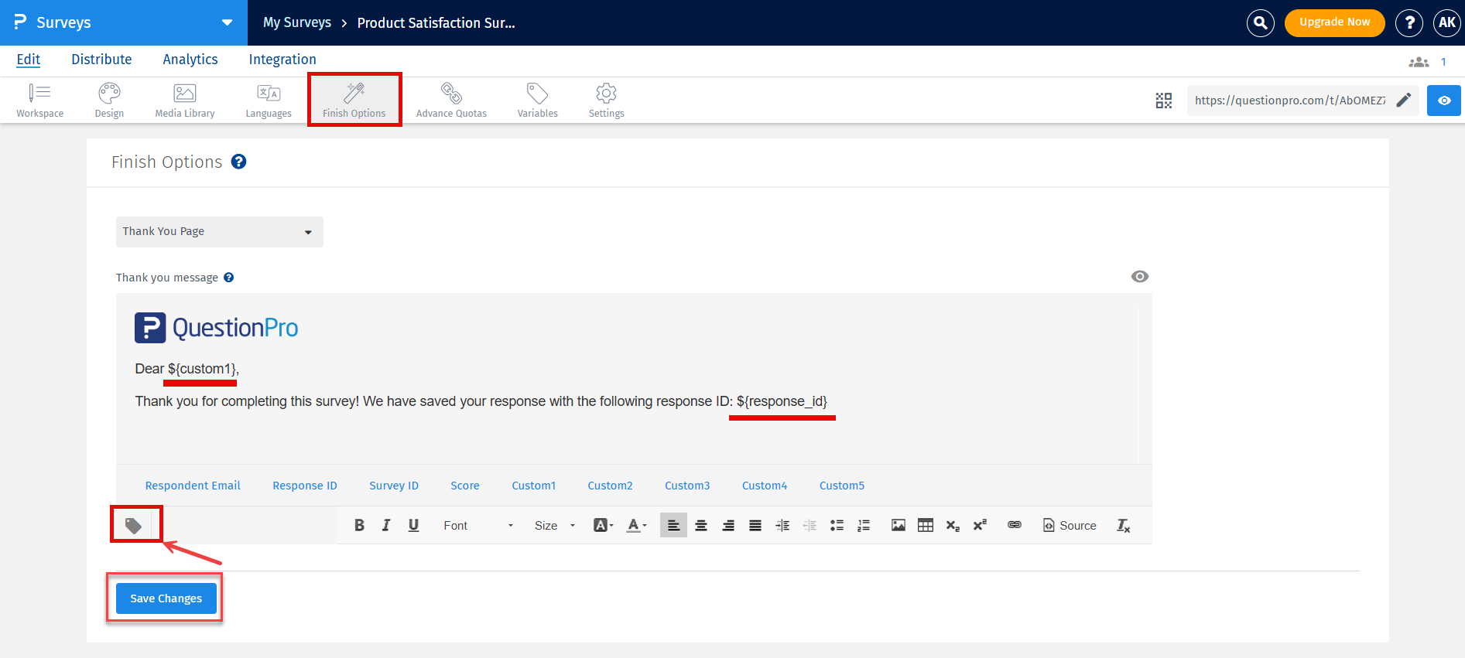The width and height of the screenshot is (1465, 658).
Task: Click the Save Changes button
Action: 166,598
